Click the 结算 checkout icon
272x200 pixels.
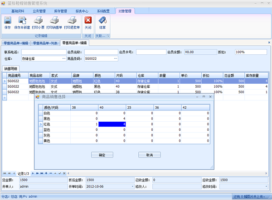102,22
